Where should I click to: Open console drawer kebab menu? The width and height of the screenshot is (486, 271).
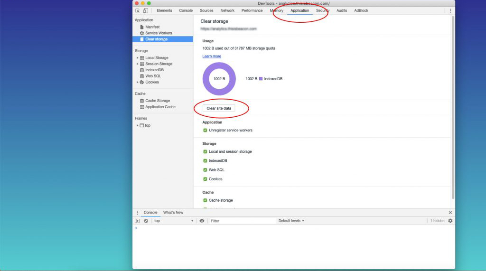137,213
